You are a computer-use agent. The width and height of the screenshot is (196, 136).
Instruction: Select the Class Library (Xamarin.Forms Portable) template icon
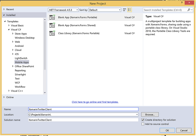pyautogui.click(x=52, y=33)
